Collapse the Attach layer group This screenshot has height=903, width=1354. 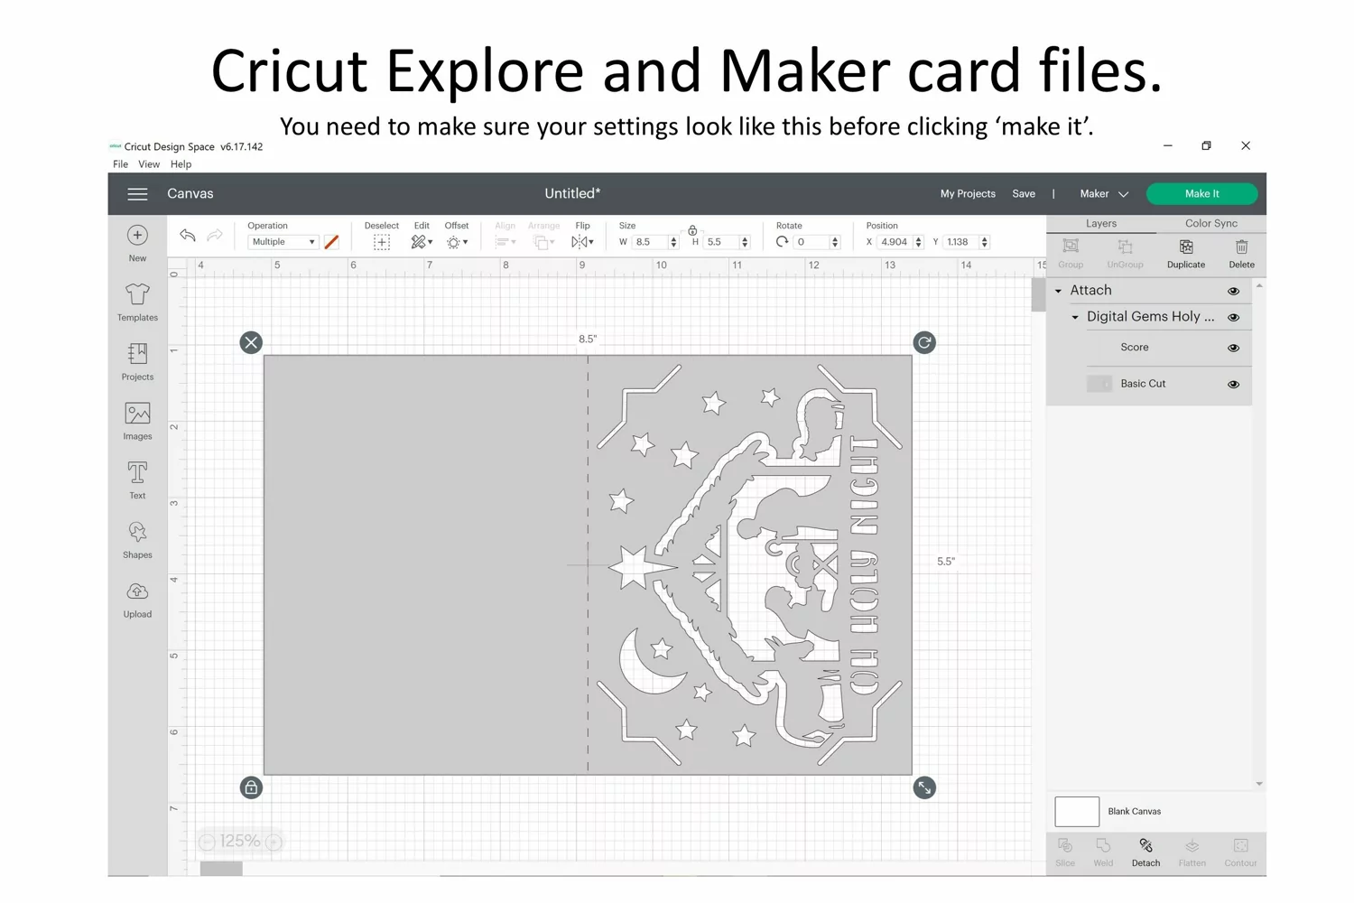[1058, 291]
